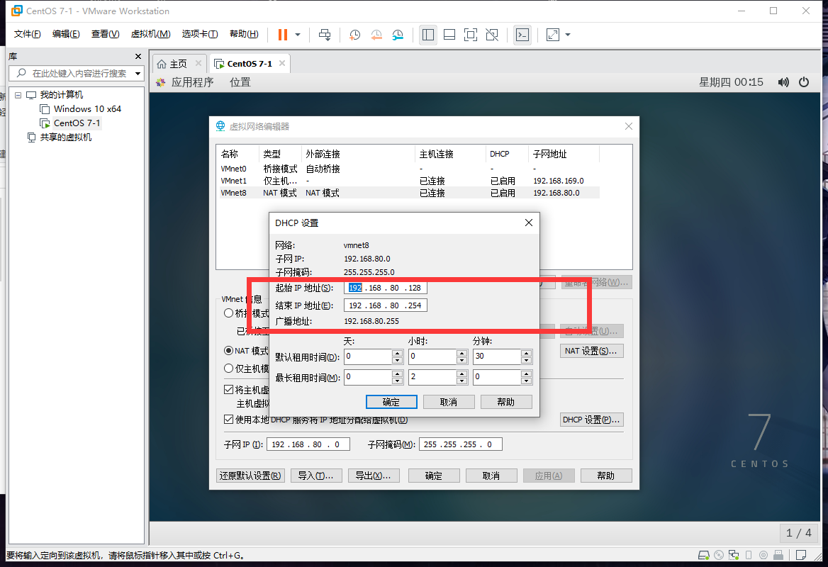828x567 pixels.
Task: Toggle the library sidebar view
Action: tap(427, 35)
